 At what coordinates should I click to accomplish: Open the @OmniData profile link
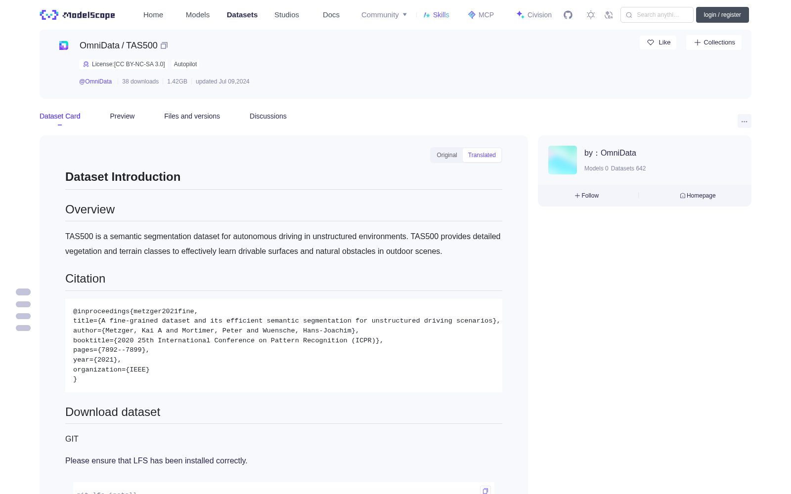[x=95, y=82]
